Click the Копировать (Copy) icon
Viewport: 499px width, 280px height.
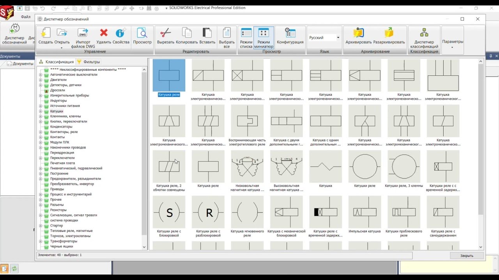(187, 33)
